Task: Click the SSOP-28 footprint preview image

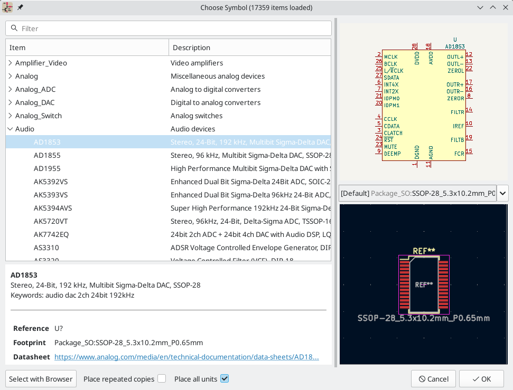Action: click(x=423, y=285)
